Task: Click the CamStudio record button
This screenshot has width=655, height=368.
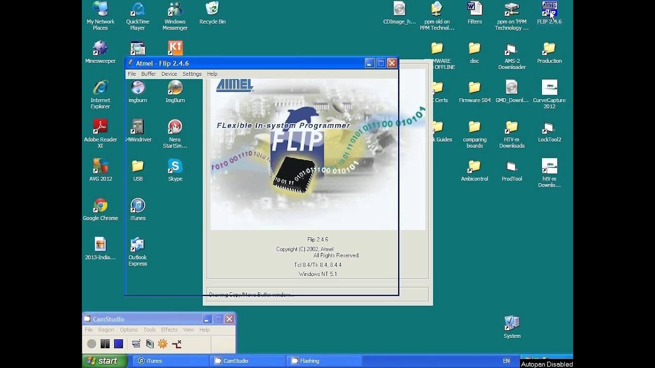Action: click(x=92, y=344)
